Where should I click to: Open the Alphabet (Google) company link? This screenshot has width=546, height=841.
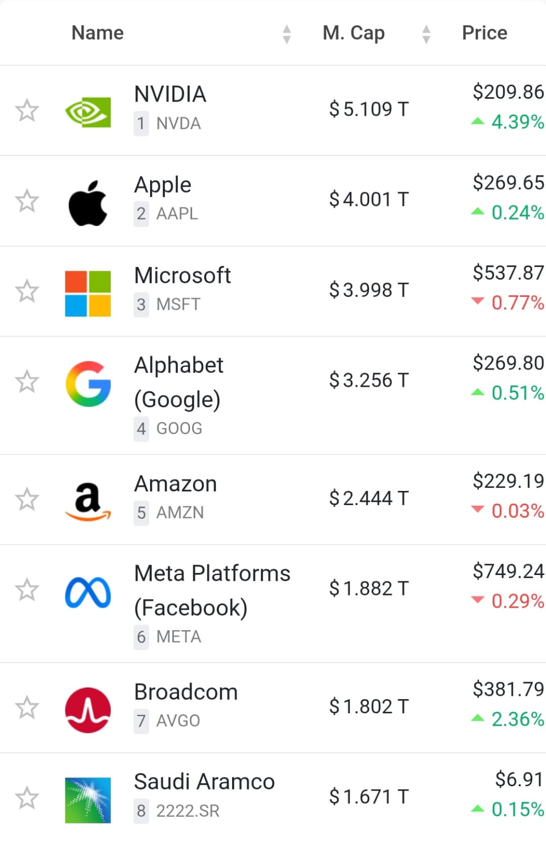pyautogui.click(x=178, y=382)
